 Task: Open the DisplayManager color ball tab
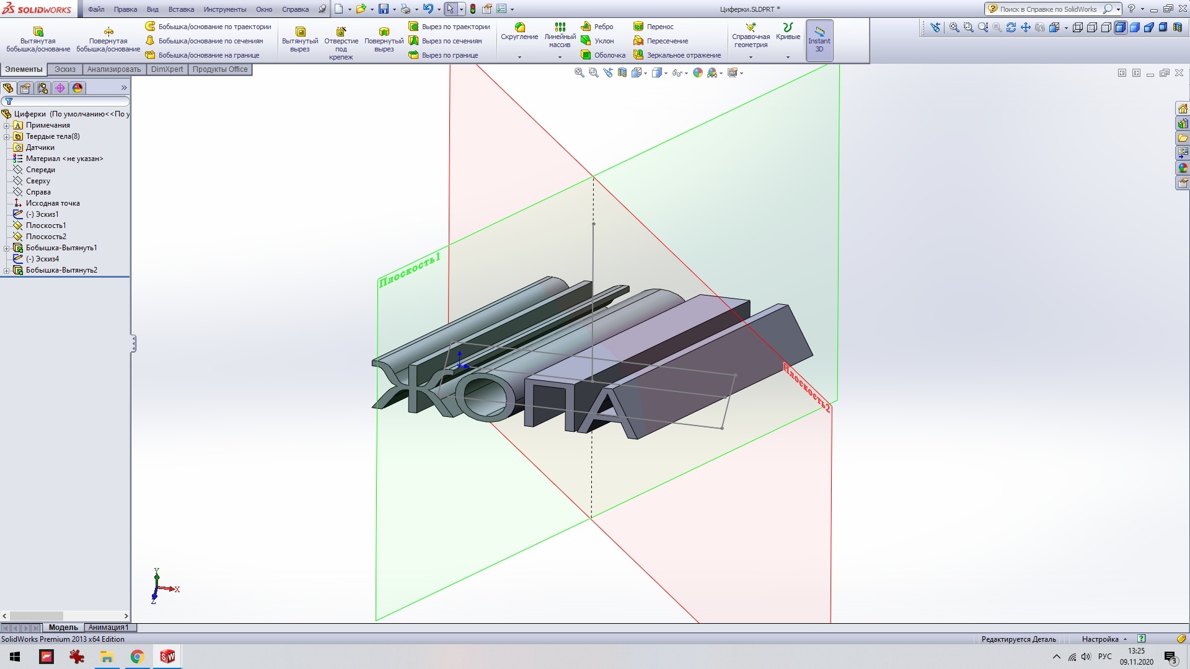click(77, 88)
